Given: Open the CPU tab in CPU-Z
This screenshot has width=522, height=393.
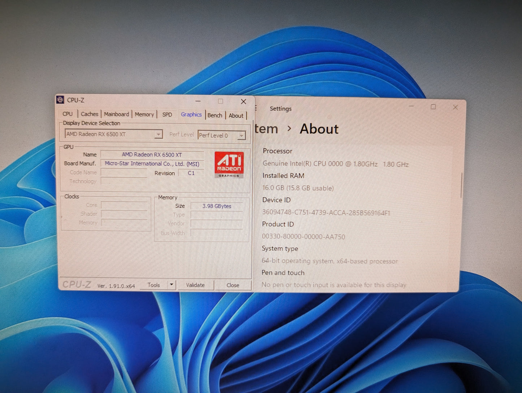Looking at the screenshot, I should pos(68,114).
